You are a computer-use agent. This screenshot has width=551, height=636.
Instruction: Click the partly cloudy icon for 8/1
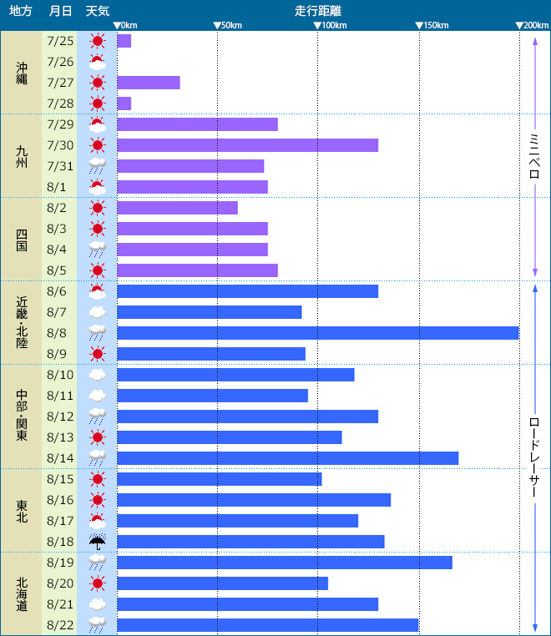click(x=98, y=187)
